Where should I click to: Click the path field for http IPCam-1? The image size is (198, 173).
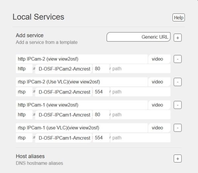click(x=140, y=115)
